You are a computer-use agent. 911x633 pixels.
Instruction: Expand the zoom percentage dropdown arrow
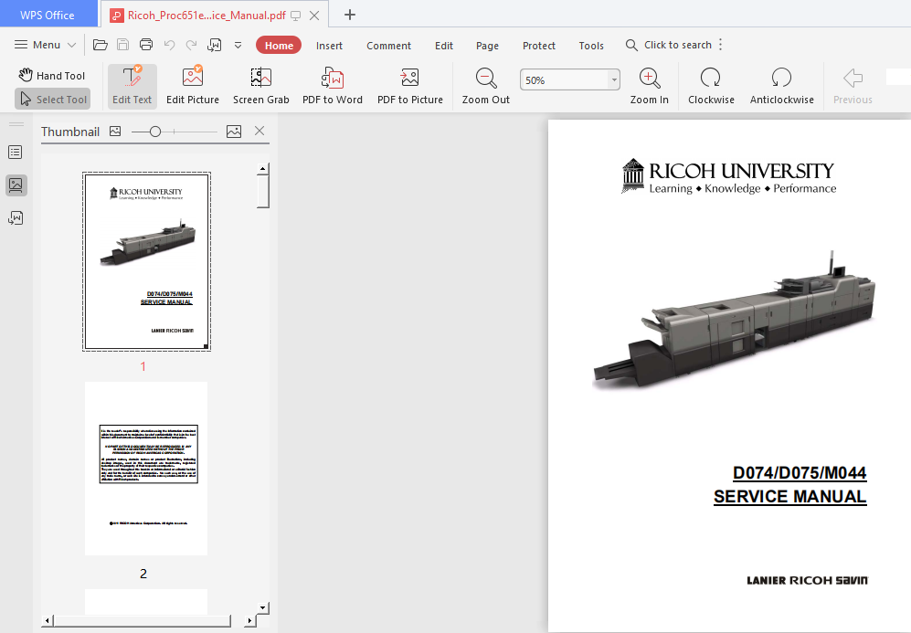point(614,80)
